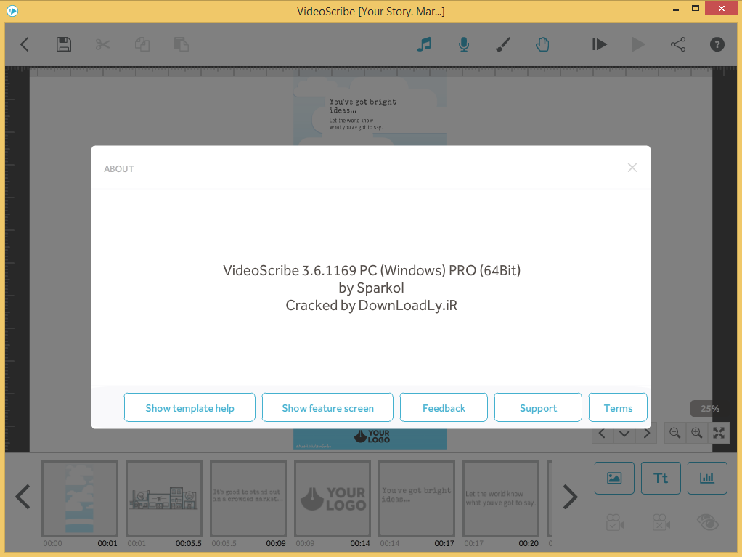Record voiceover using the microphone icon
Viewport: 742px width, 557px height.
pyautogui.click(x=464, y=44)
